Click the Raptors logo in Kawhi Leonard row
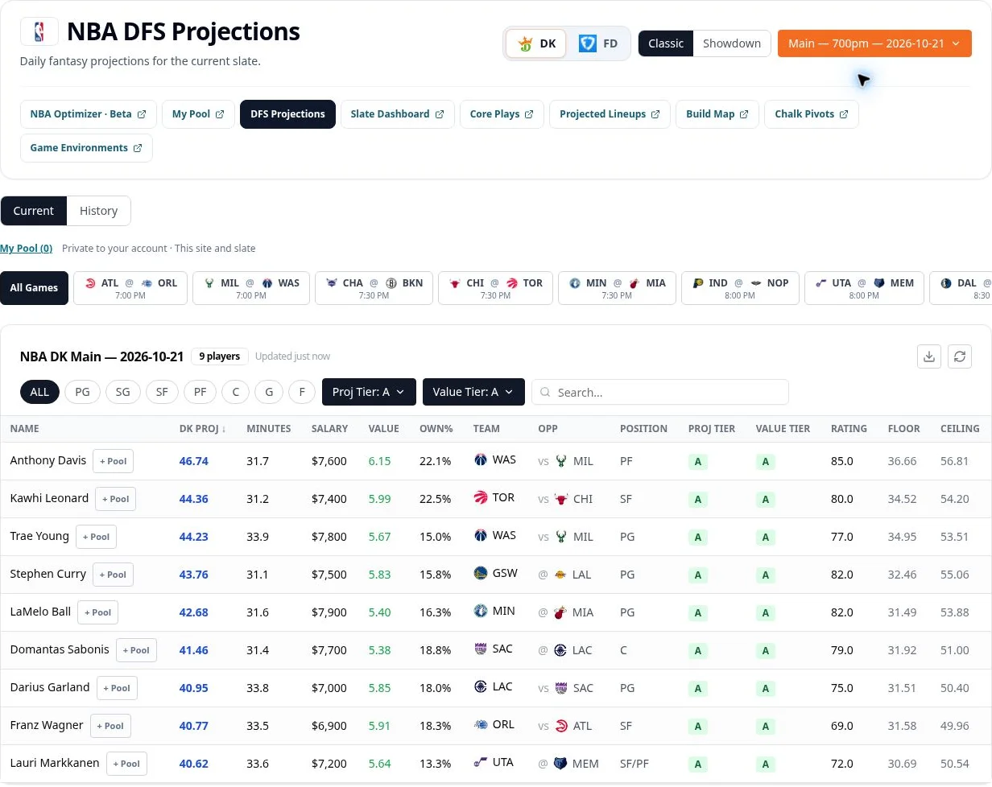The height and width of the screenshot is (787, 992). click(481, 498)
